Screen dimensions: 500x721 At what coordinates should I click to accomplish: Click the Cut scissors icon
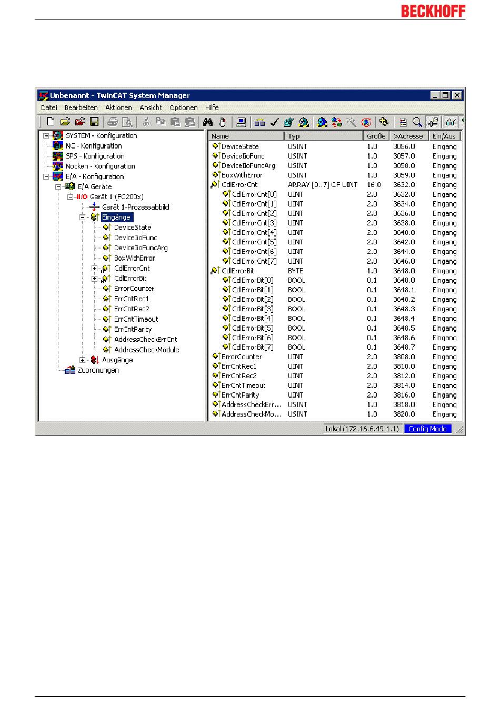coord(146,122)
